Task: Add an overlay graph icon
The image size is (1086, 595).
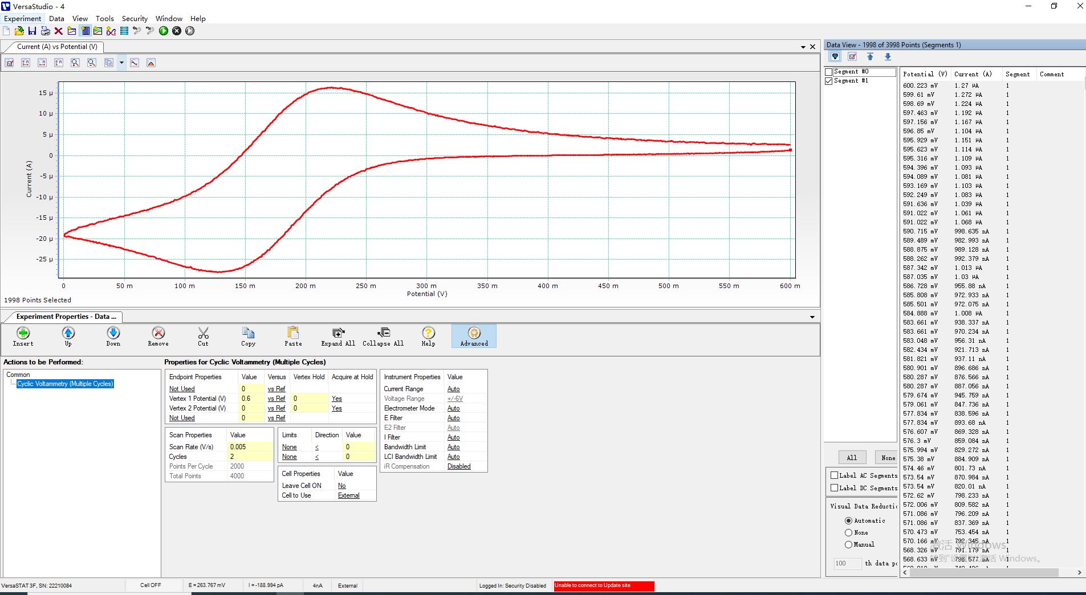Action: coord(98,31)
